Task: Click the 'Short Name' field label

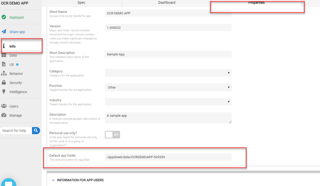Action: coord(58,12)
